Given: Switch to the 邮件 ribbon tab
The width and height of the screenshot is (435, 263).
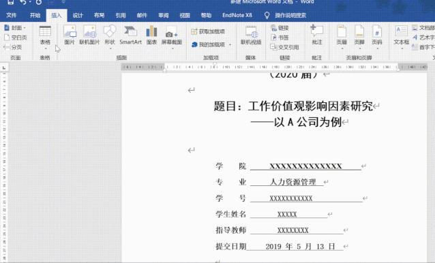Looking at the screenshot, I should [142, 15].
